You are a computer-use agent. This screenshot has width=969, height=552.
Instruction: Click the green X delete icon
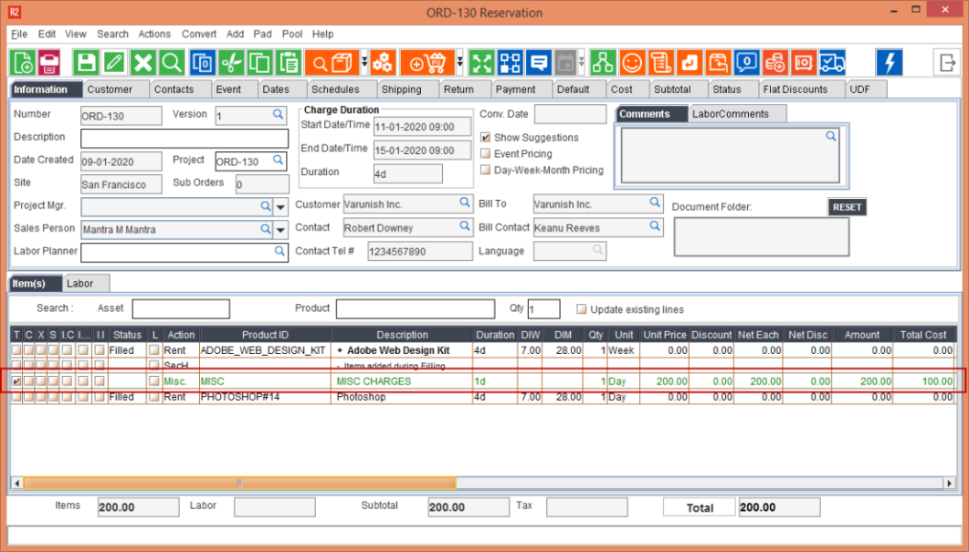click(x=142, y=62)
